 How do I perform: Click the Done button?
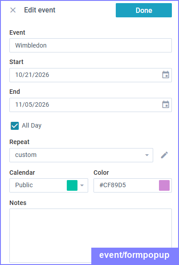(x=144, y=10)
